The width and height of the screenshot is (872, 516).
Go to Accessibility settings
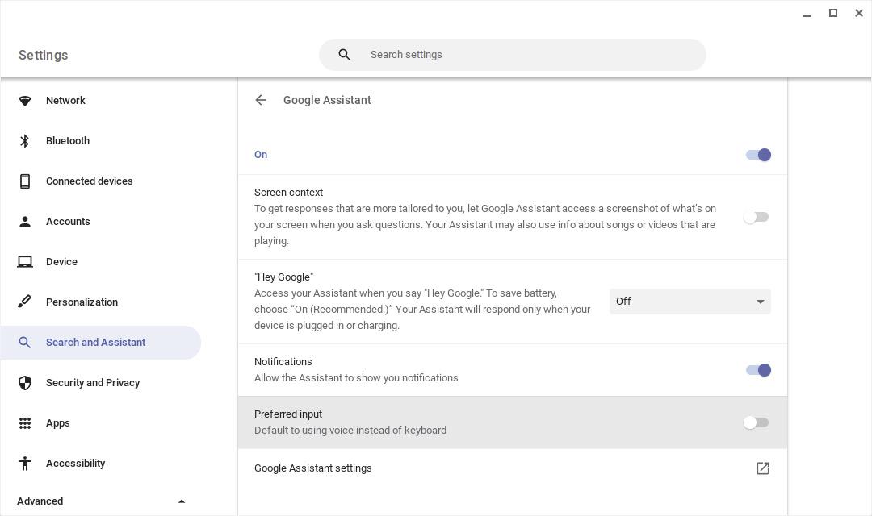coord(76,464)
